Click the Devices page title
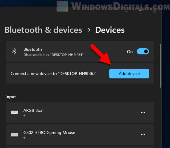This screenshot has height=148, width=170. (x=110, y=30)
